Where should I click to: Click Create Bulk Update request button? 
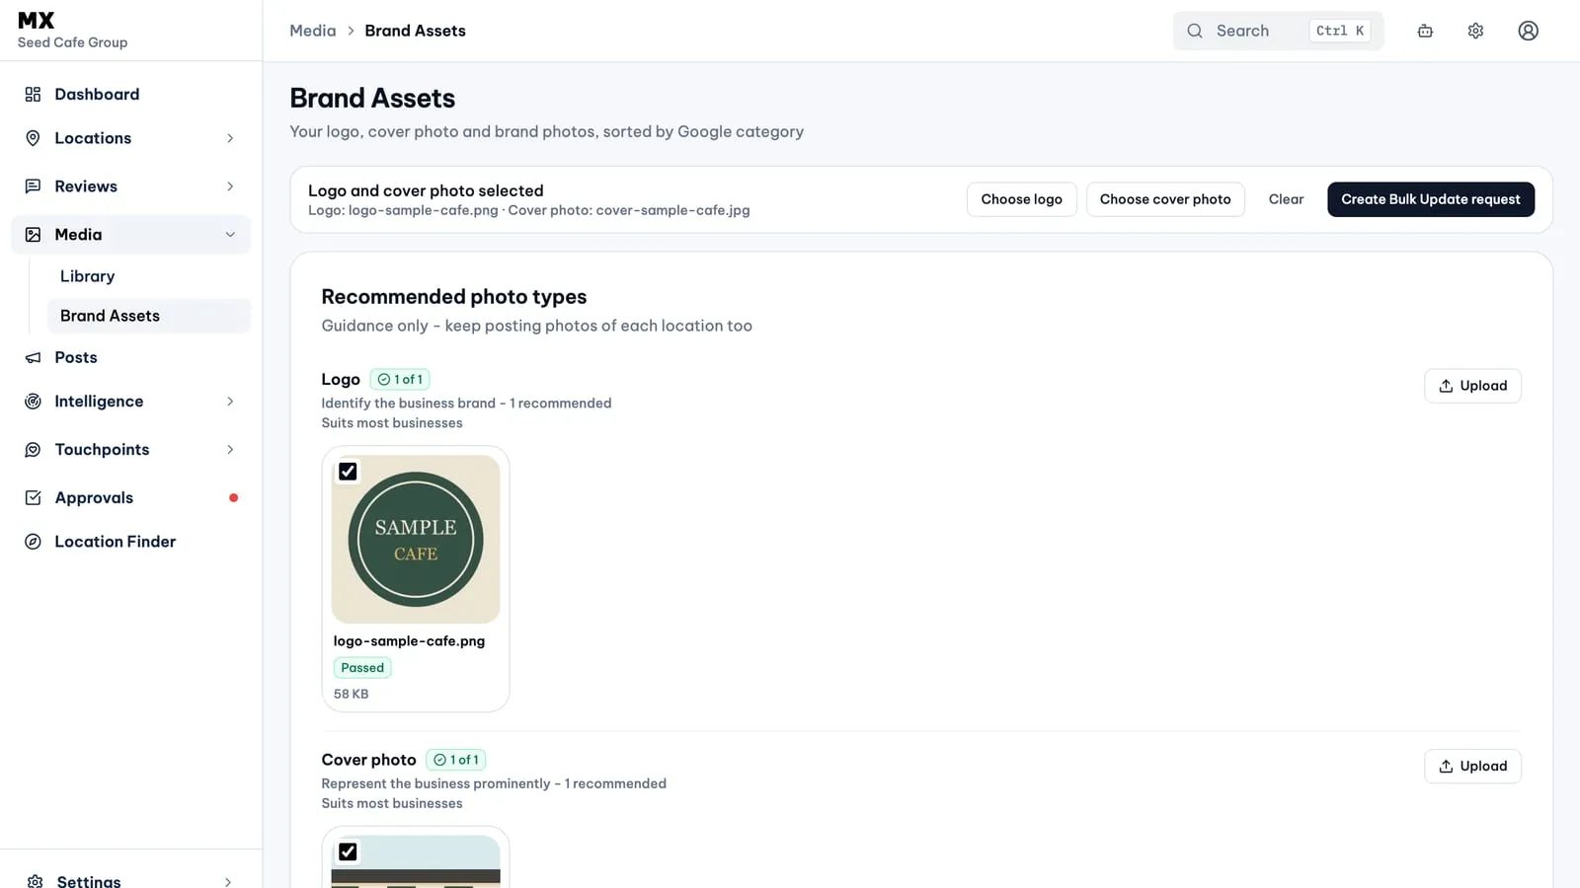pos(1431,199)
